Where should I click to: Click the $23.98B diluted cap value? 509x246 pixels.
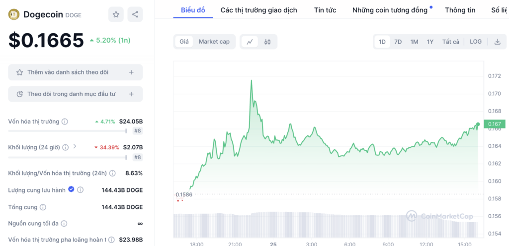pyautogui.click(x=131, y=240)
